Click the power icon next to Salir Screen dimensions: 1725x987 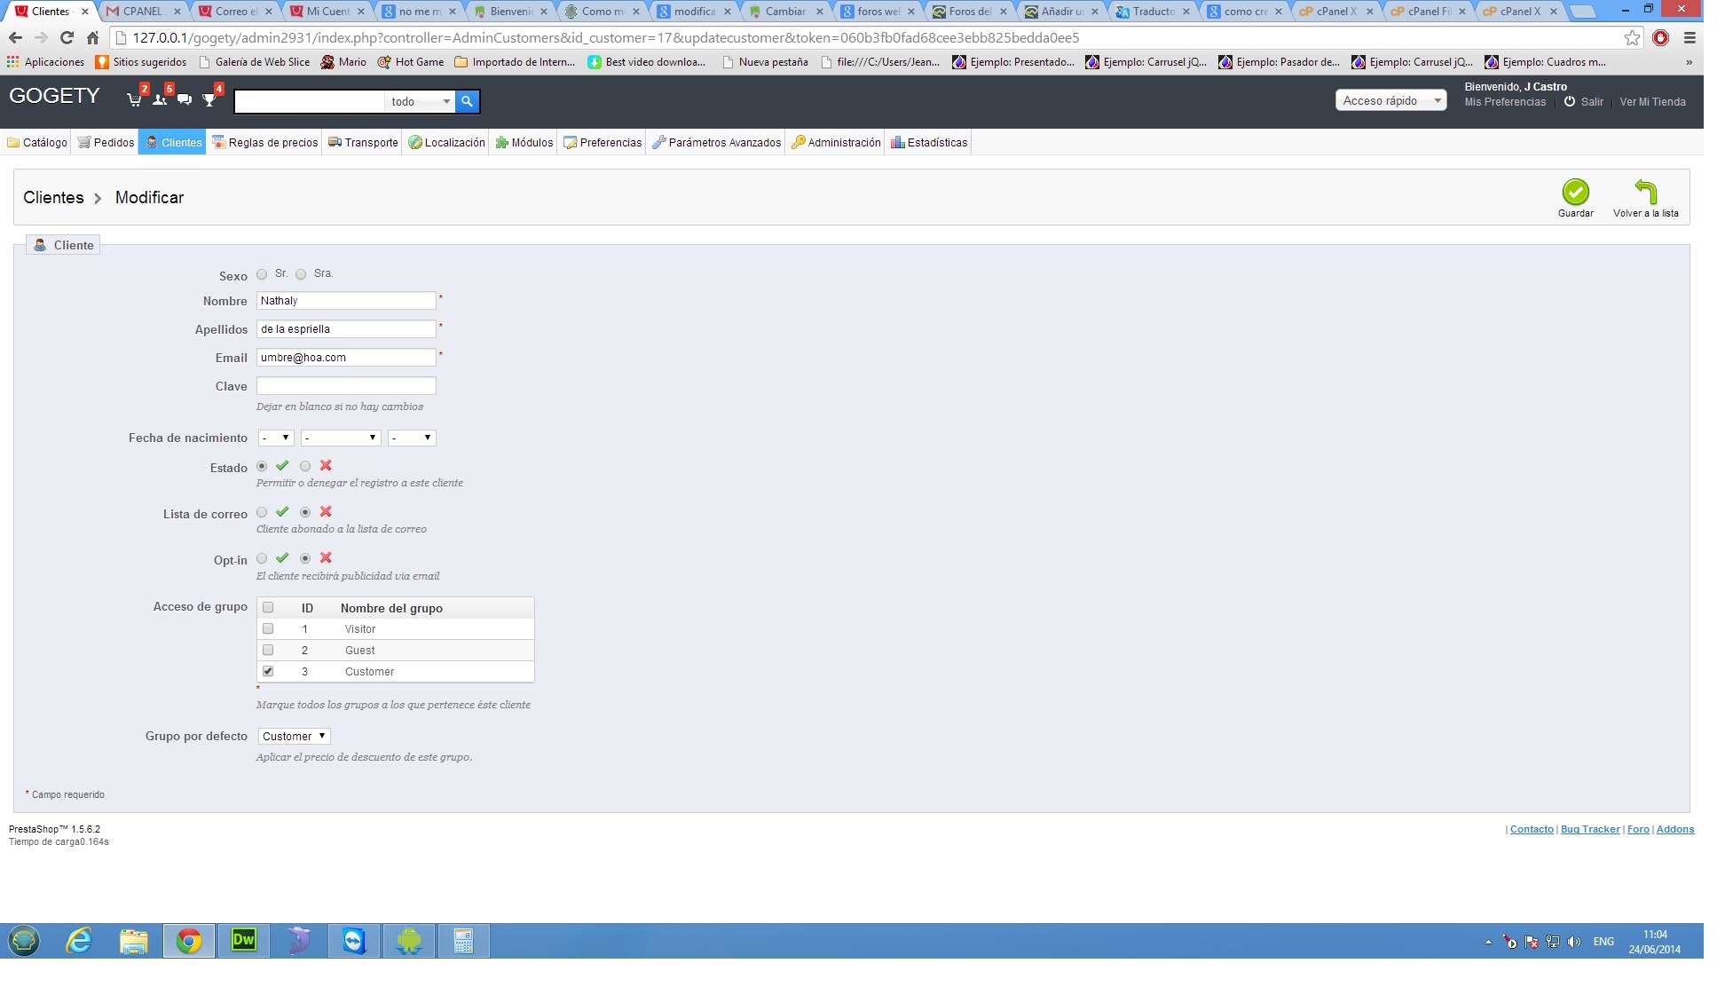(1569, 102)
